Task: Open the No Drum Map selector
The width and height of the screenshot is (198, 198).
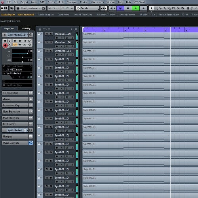Action: click(x=17, y=85)
